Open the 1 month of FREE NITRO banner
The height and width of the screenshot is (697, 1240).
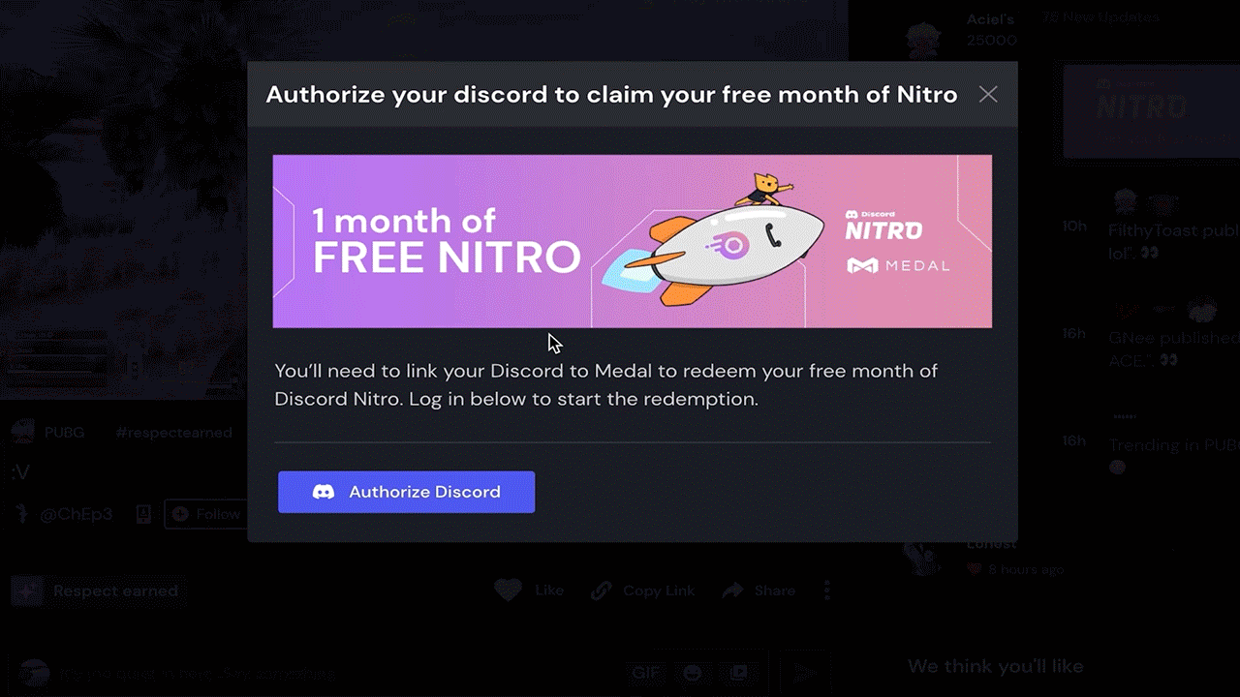[632, 241]
